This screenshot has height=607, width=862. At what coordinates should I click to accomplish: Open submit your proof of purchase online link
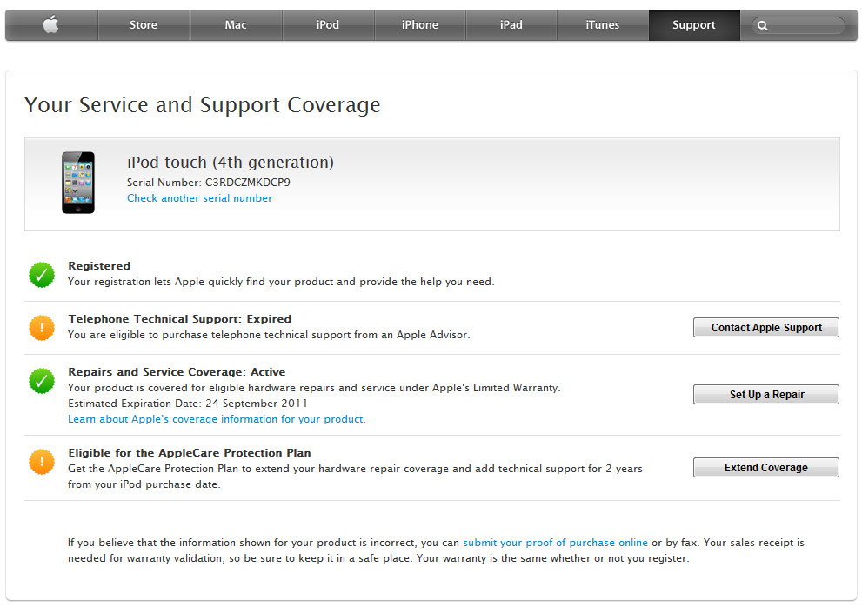(x=555, y=543)
